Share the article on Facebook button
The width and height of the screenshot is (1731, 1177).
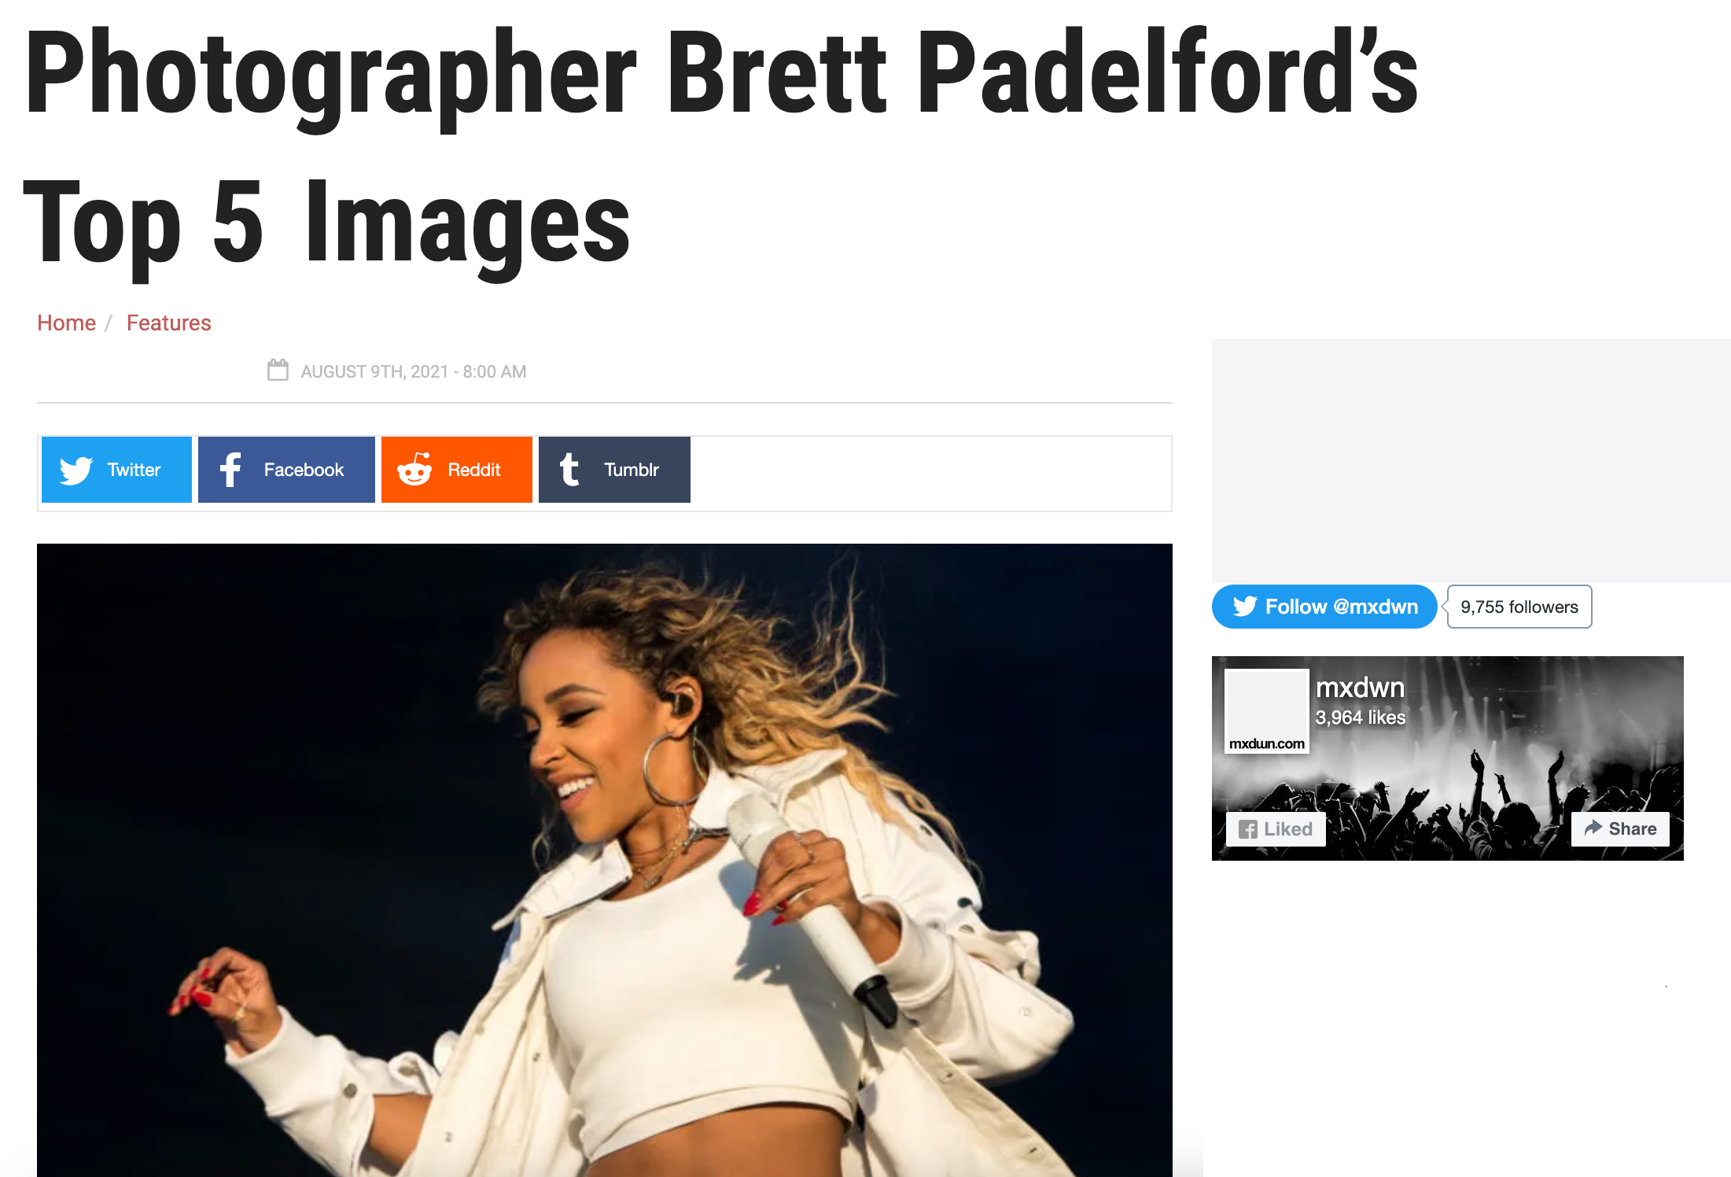point(286,470)
